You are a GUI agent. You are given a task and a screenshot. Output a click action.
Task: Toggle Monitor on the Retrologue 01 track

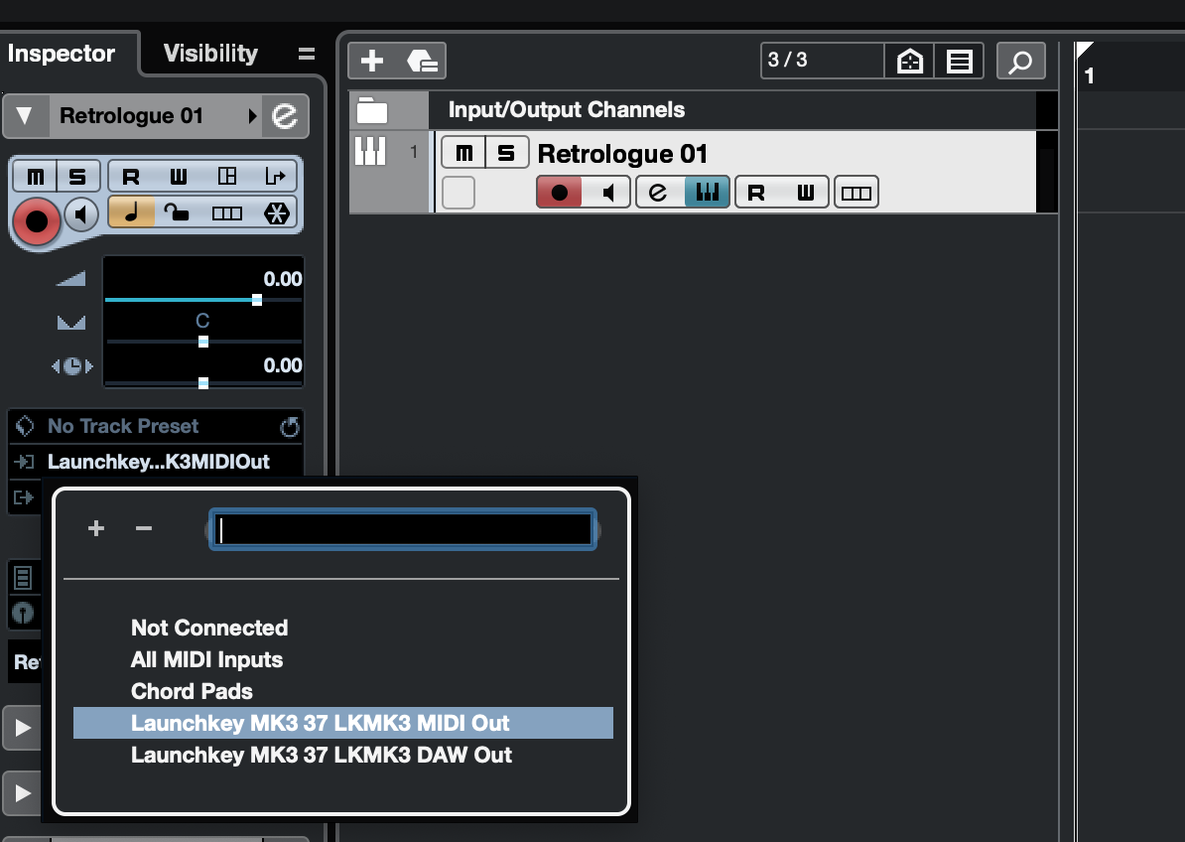pos(606,193)
